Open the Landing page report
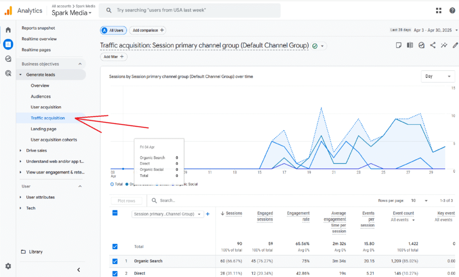The height and width of the screenshot is (277, 459). click(43, 129)
